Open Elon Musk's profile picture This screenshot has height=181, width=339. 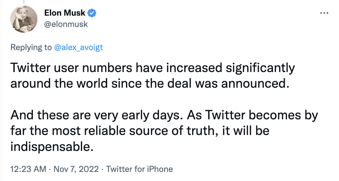pyautogui.click(x=24, y=19)
